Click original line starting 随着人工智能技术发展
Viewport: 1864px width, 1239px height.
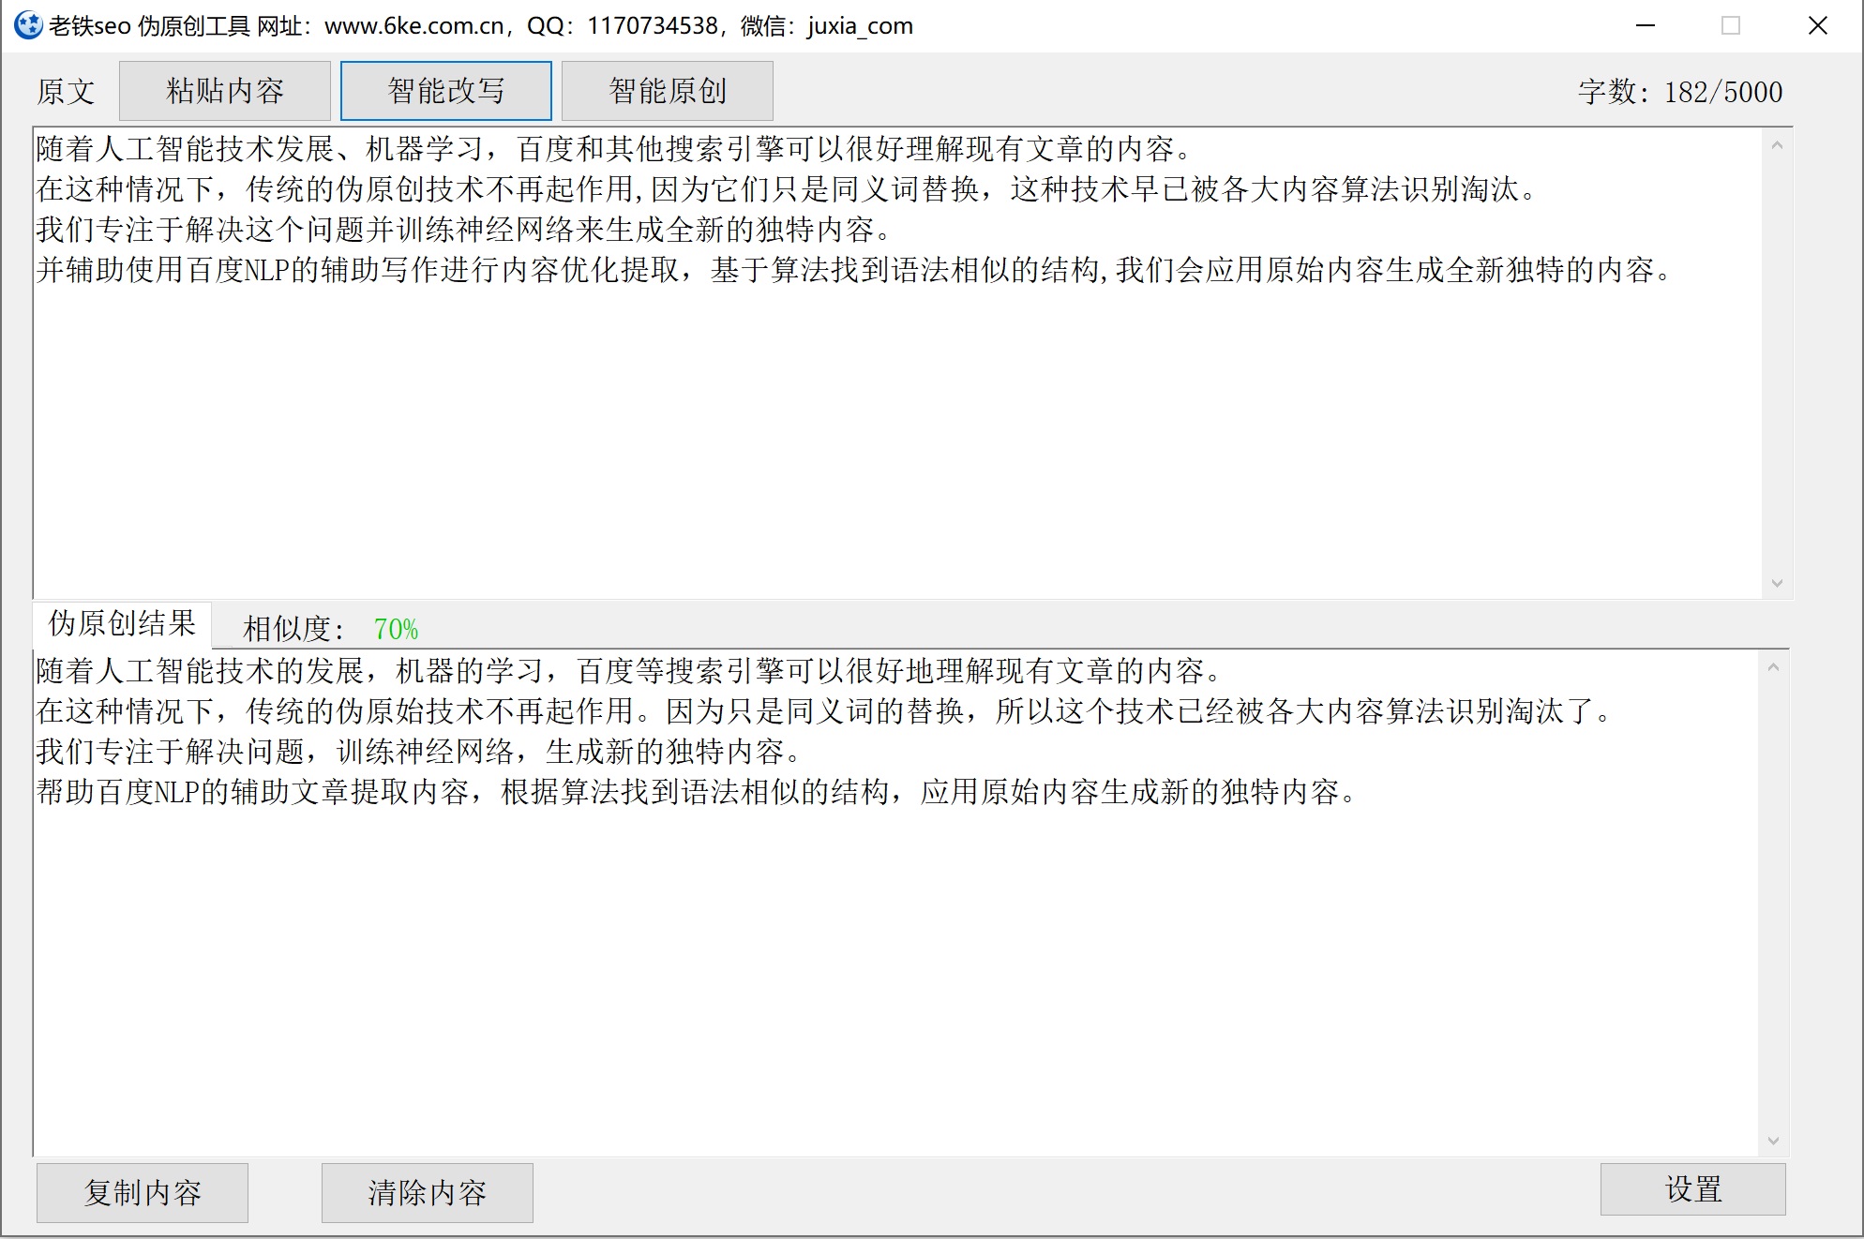tap(614, 149)
